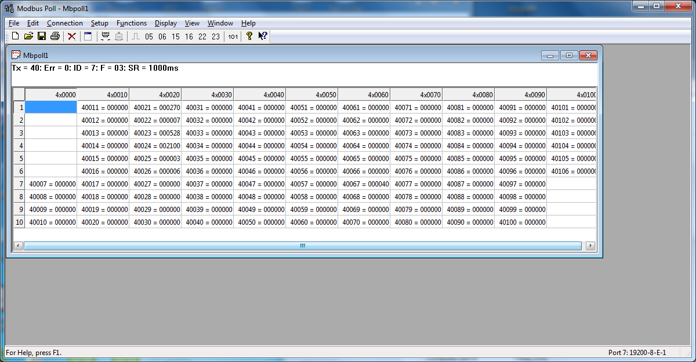Click horizontal scrollbar left arrow
The height and width of the screenshot is (362, 696).
(x=19, y=246)
